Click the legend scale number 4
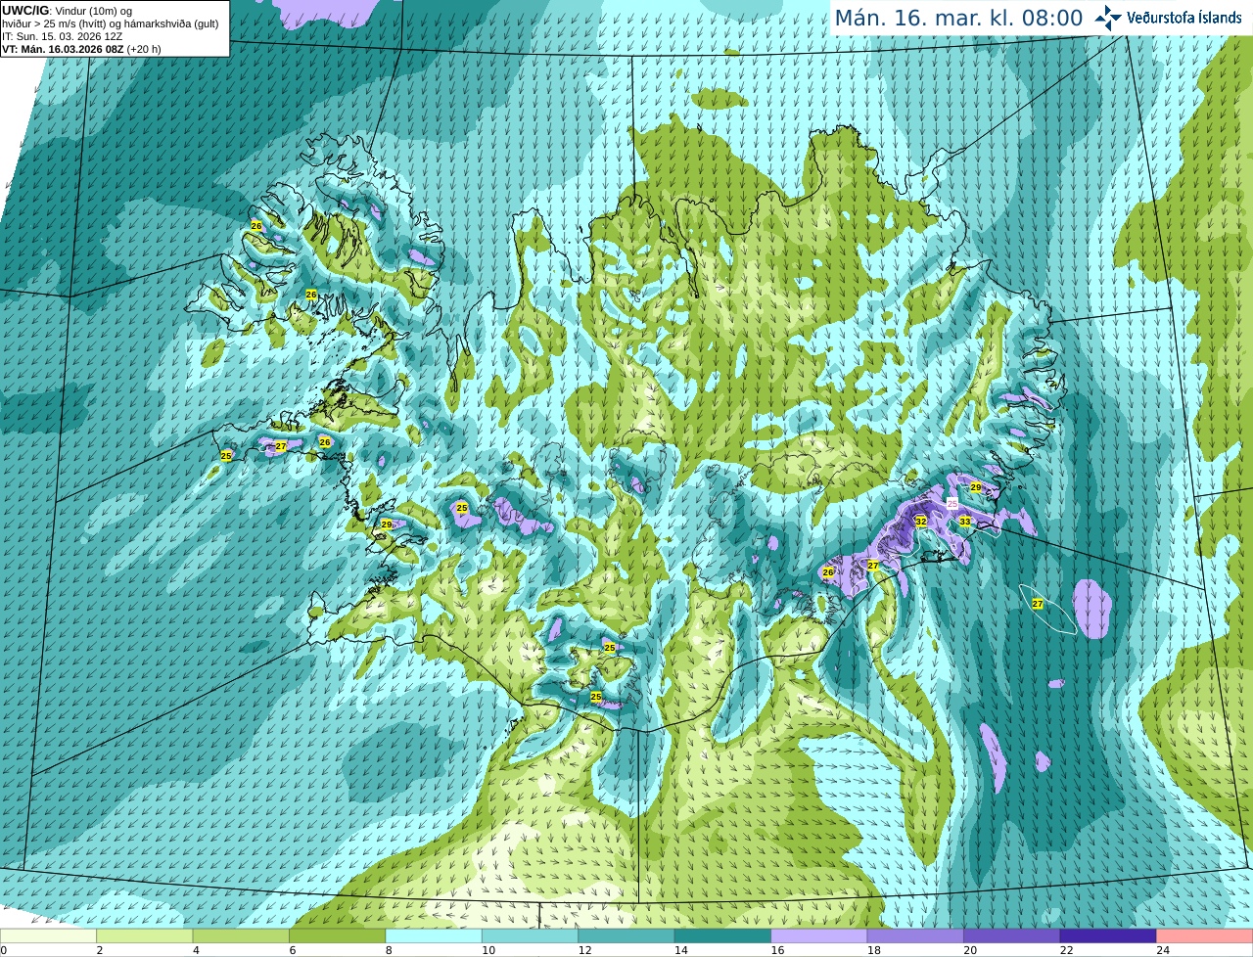1253x957 pixels. (x=196, y=950)
